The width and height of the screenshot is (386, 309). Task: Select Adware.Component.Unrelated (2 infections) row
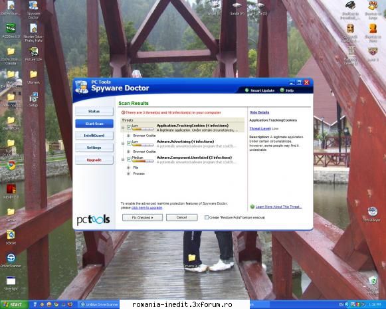tap(183, 159)
